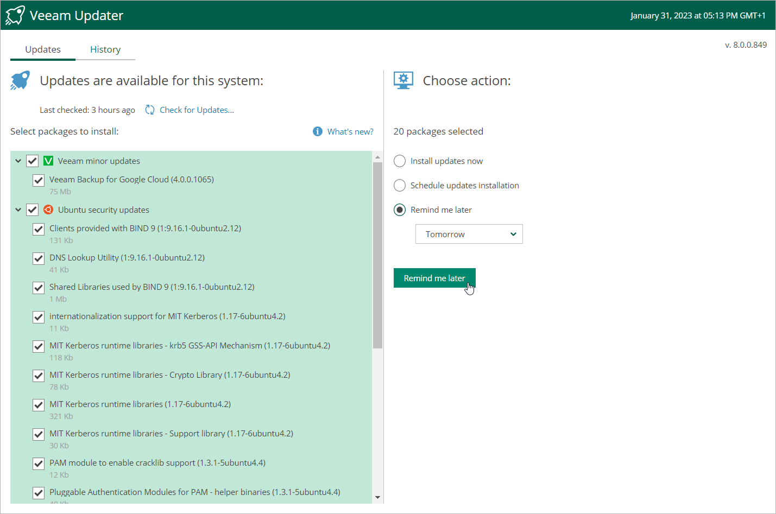Uncheck Veeam Backup for Google Cloud package
Image resolution: width=776 pixels, height=514 pixels.
coord(39,180)
